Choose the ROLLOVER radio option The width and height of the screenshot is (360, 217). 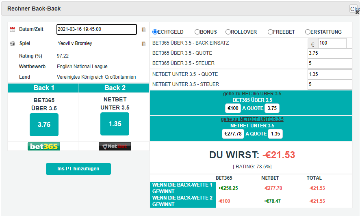point(228,32)
